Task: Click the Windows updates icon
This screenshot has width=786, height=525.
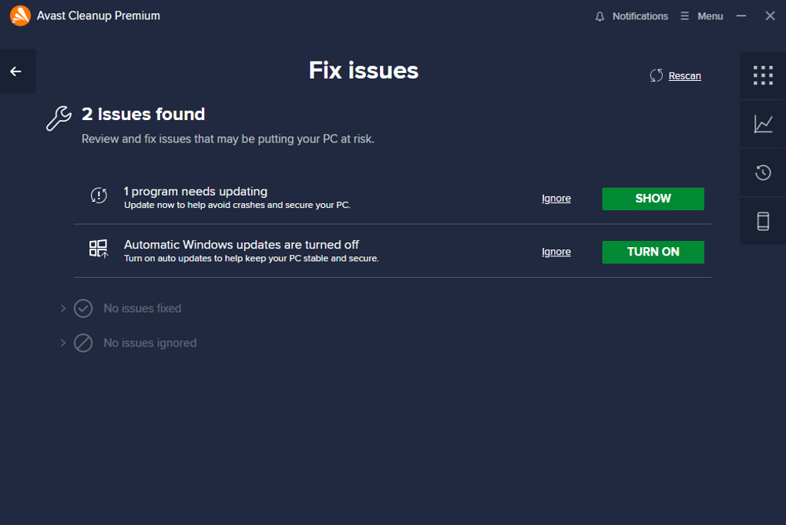Action: (x=99, y=249)
